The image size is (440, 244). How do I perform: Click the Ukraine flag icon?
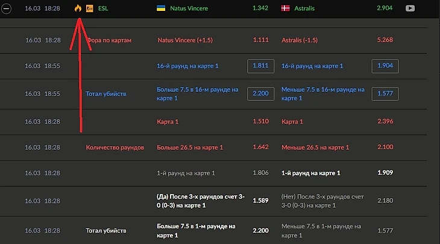161,8
